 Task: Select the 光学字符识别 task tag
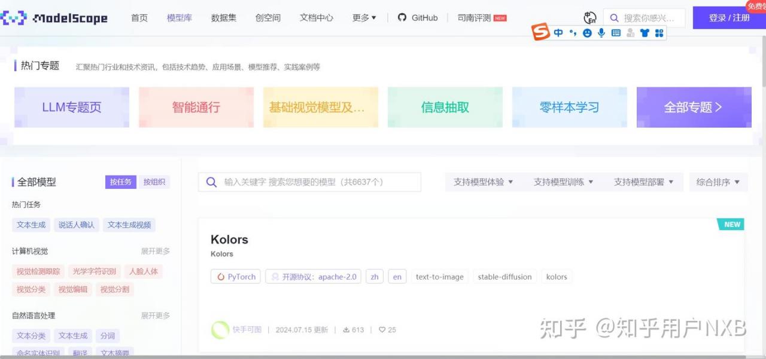(95, 272)
